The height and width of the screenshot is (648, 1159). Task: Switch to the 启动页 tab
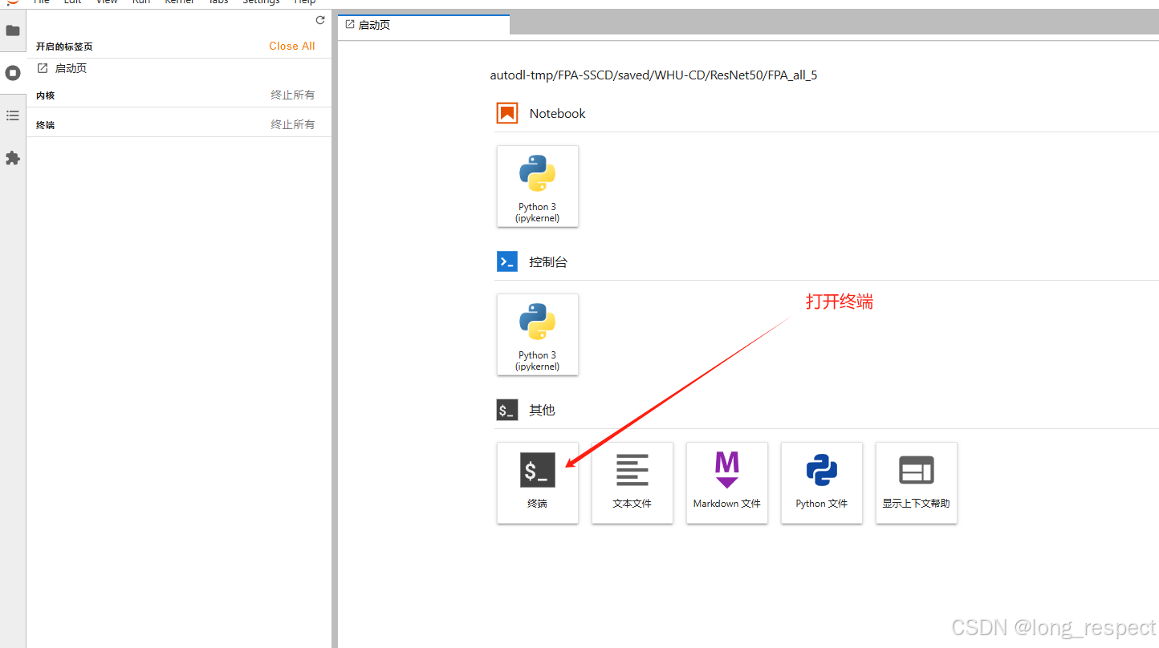[x=424, y=25]
